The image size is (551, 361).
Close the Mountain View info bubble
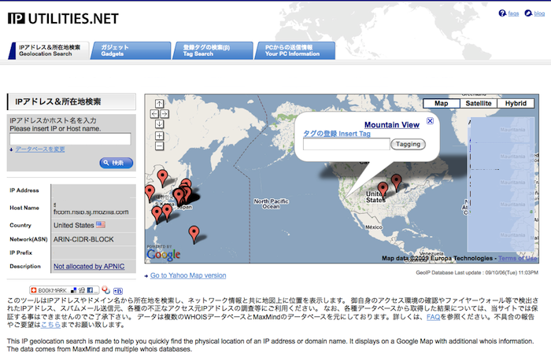430,121
